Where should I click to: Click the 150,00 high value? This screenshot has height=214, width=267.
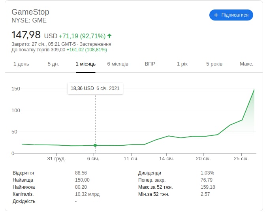(82, 180)
